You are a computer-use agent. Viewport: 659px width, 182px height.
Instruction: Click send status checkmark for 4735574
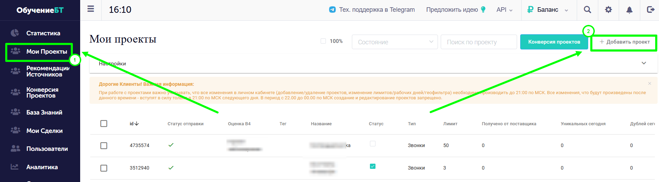point(171,145)
